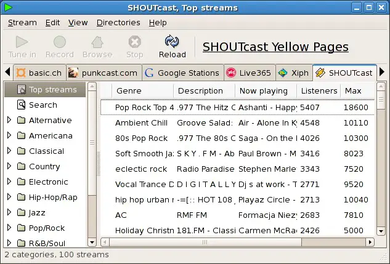This screenshot has height=264, width=390.
Task: Click the Search magnifier icon in sidebar
Action: (22, 105)
